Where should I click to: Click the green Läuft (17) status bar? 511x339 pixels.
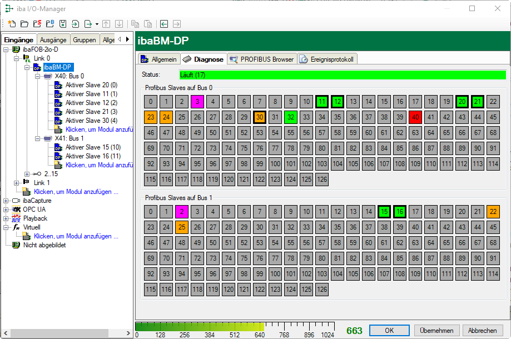[x=343, y=75]
